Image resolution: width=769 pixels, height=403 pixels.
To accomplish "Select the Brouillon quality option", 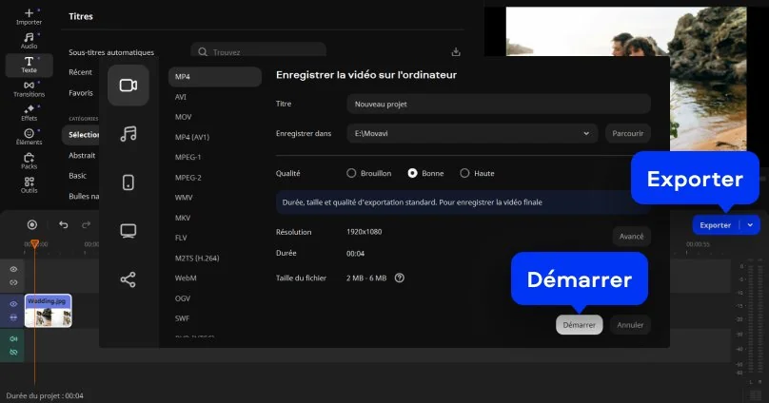I will [351, 173].
